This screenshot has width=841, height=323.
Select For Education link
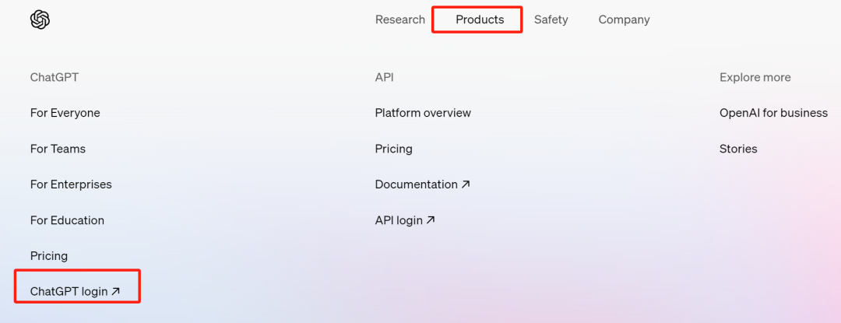[x=67, y=220]
